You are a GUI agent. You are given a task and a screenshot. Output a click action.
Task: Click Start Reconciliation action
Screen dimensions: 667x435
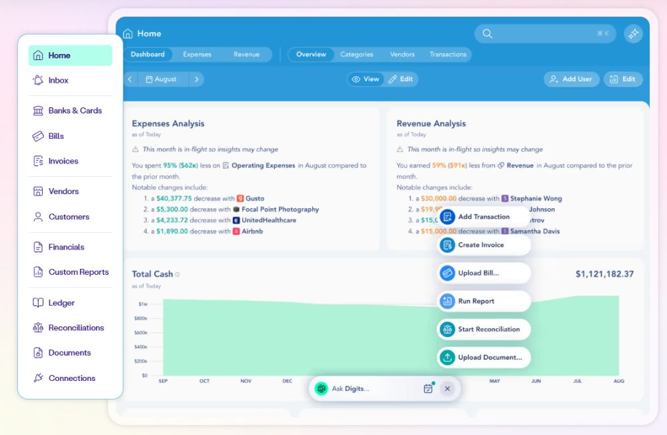tap(484, 329)
